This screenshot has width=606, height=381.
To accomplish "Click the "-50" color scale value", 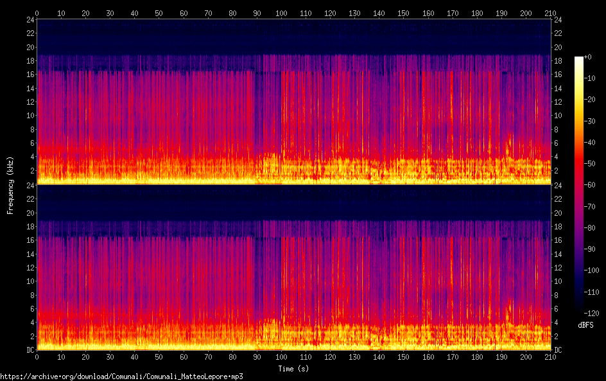I will (x=590, y=164).
